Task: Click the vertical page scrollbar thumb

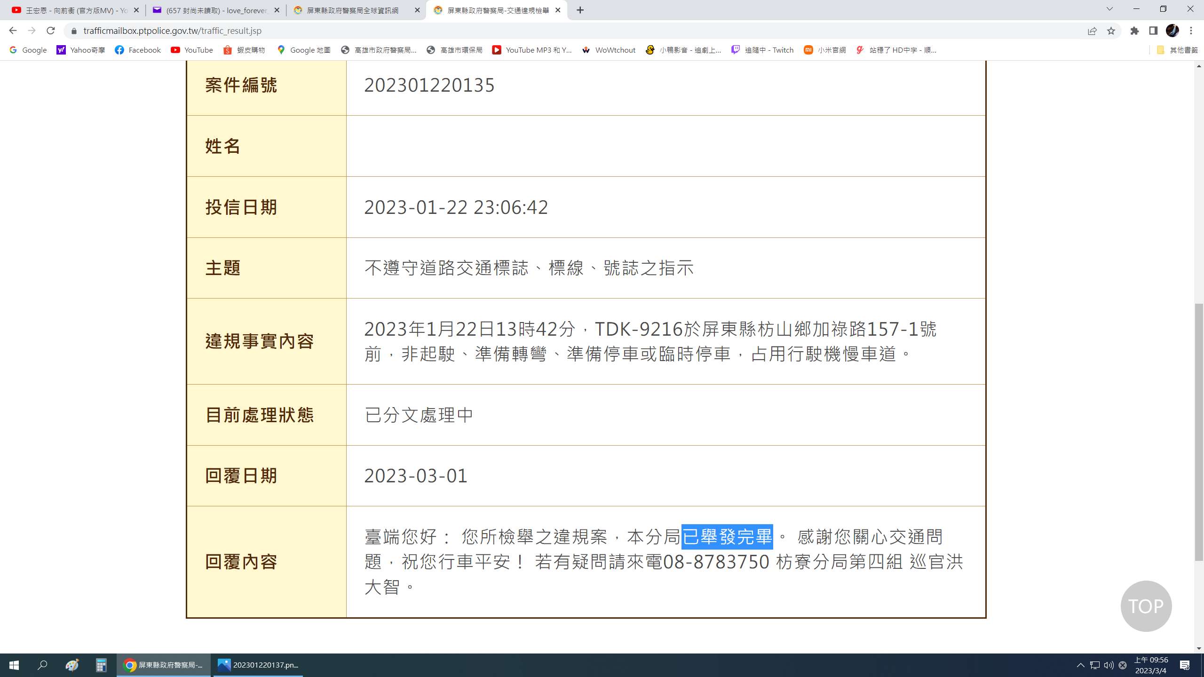Action: click(1199, 433)
